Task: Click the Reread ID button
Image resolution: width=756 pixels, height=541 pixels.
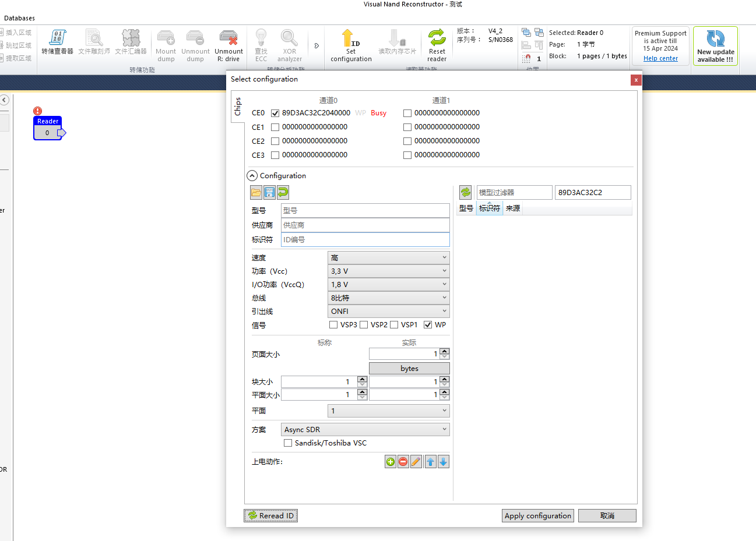Action: 270,515
